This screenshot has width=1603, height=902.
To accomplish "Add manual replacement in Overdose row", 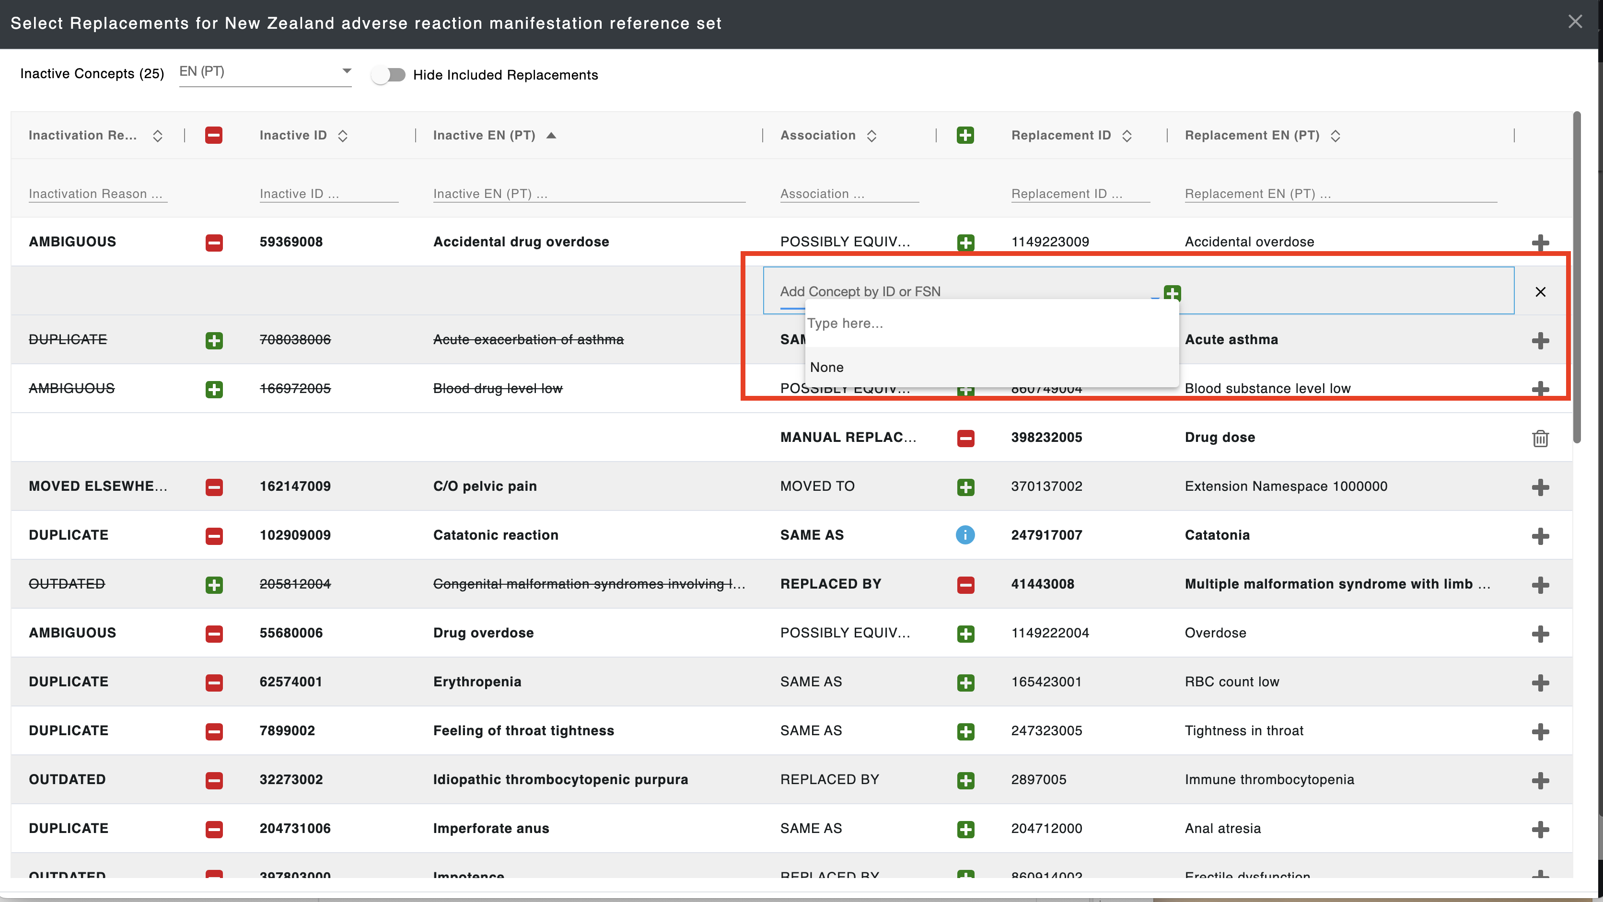I will click(1540, 633).
